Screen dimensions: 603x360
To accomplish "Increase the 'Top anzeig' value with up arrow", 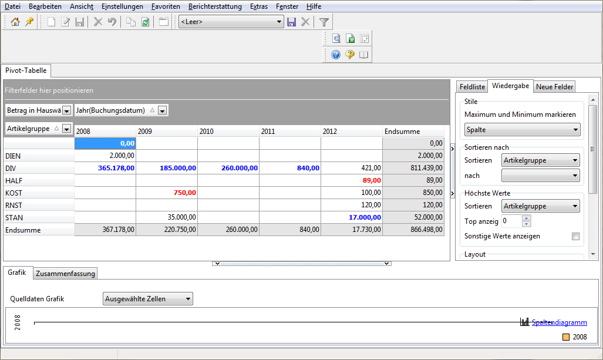I will click(x=526, y=218).
